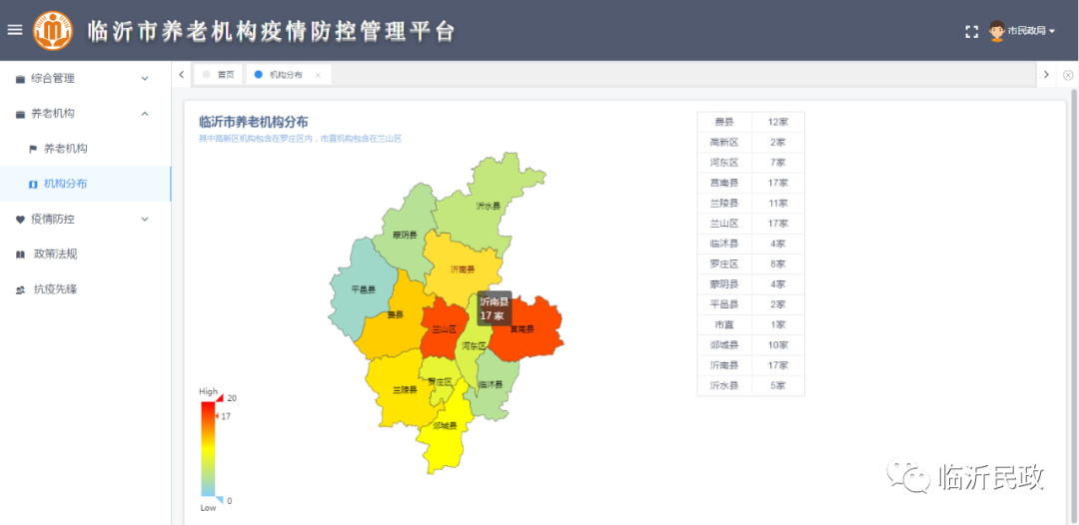Image resolution: width=1079 pixels, height=525 pixels.
Task: Expand the 综合管理 menu chevron
Action: 145,79
